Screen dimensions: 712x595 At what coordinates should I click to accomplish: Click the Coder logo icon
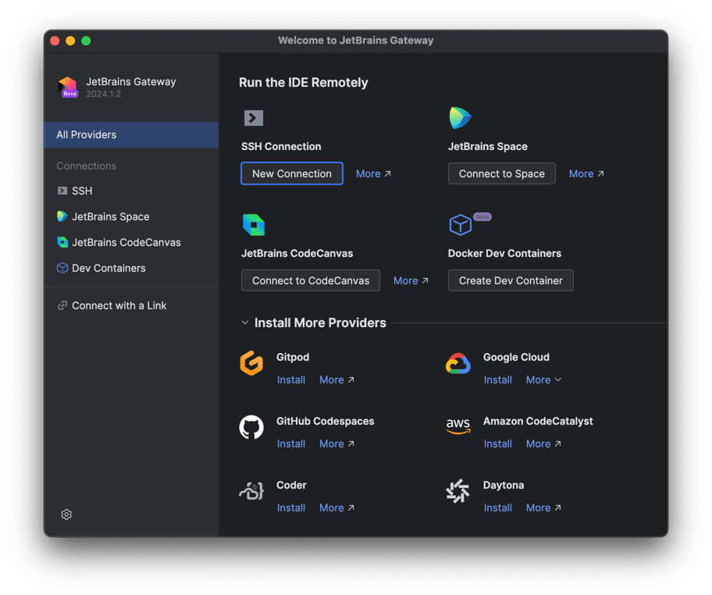251,491
